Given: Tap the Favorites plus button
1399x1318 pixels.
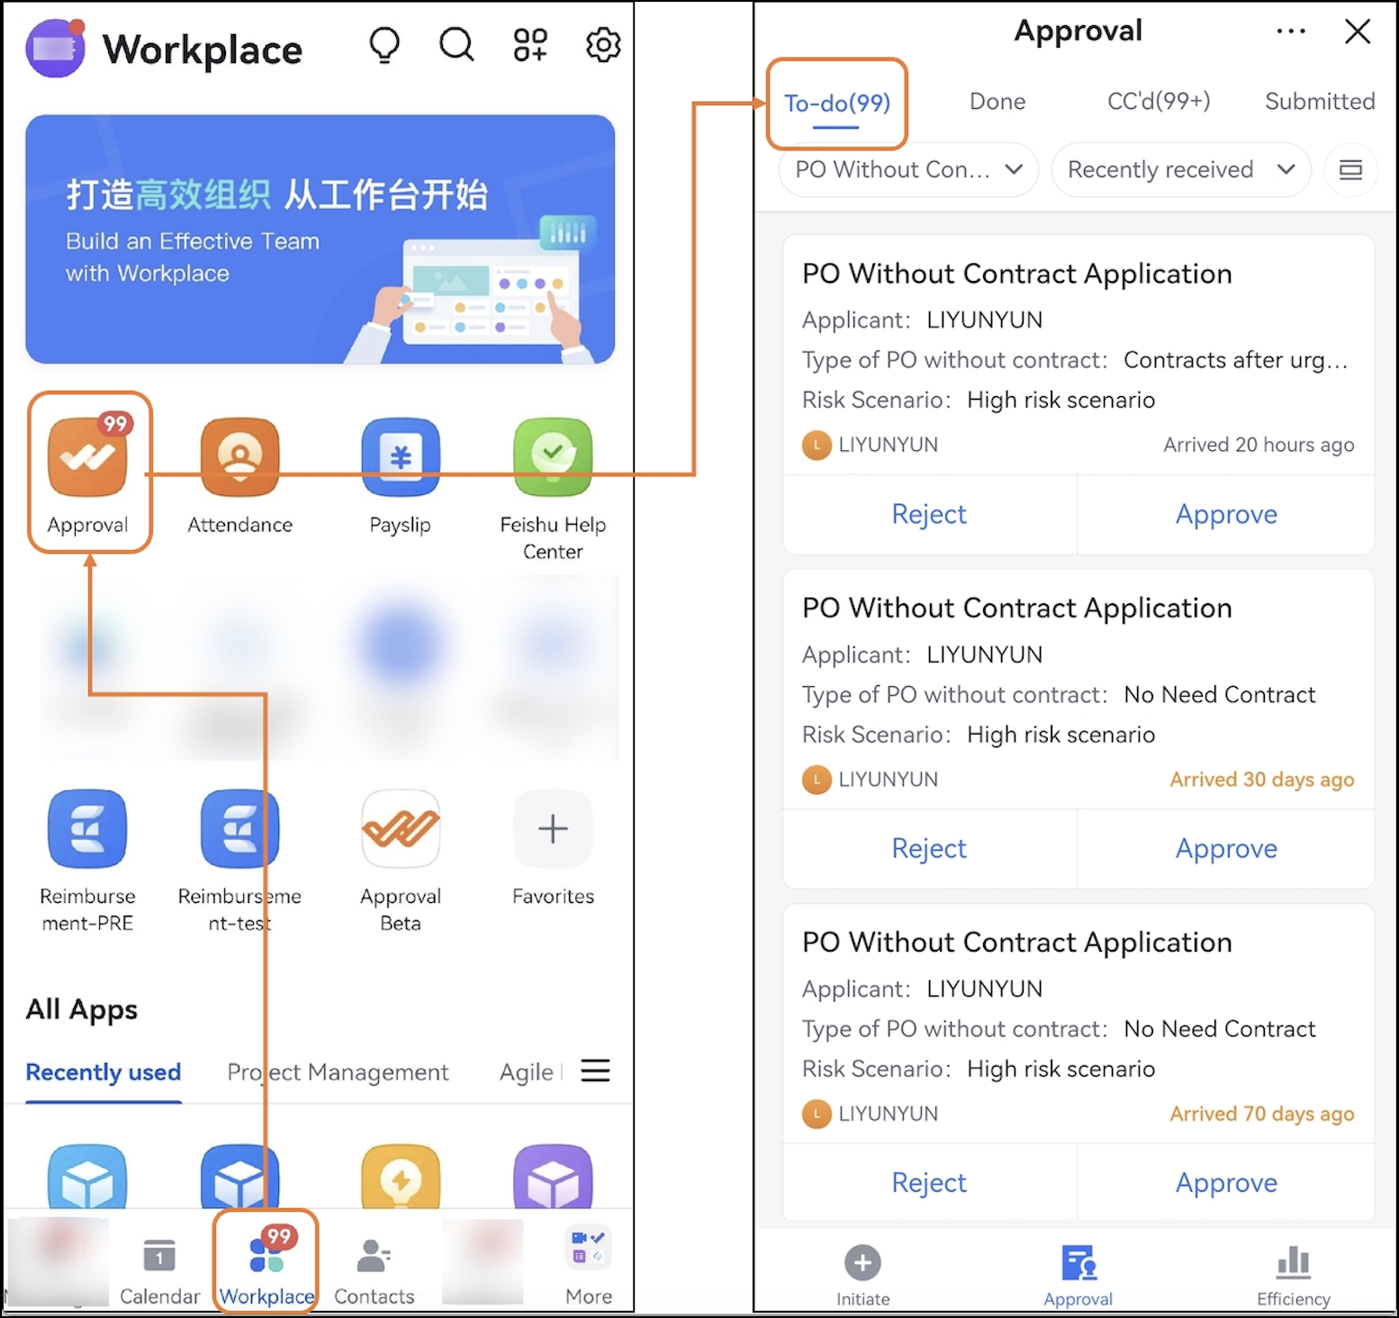Looking at the screenshot, I should click(553, 829).
